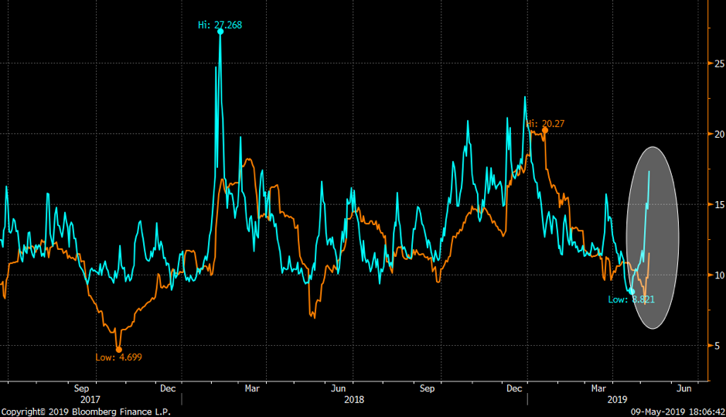Click the 'Low: 4.699' orange label
Screen dimensions: 726x417
[118, 357]
